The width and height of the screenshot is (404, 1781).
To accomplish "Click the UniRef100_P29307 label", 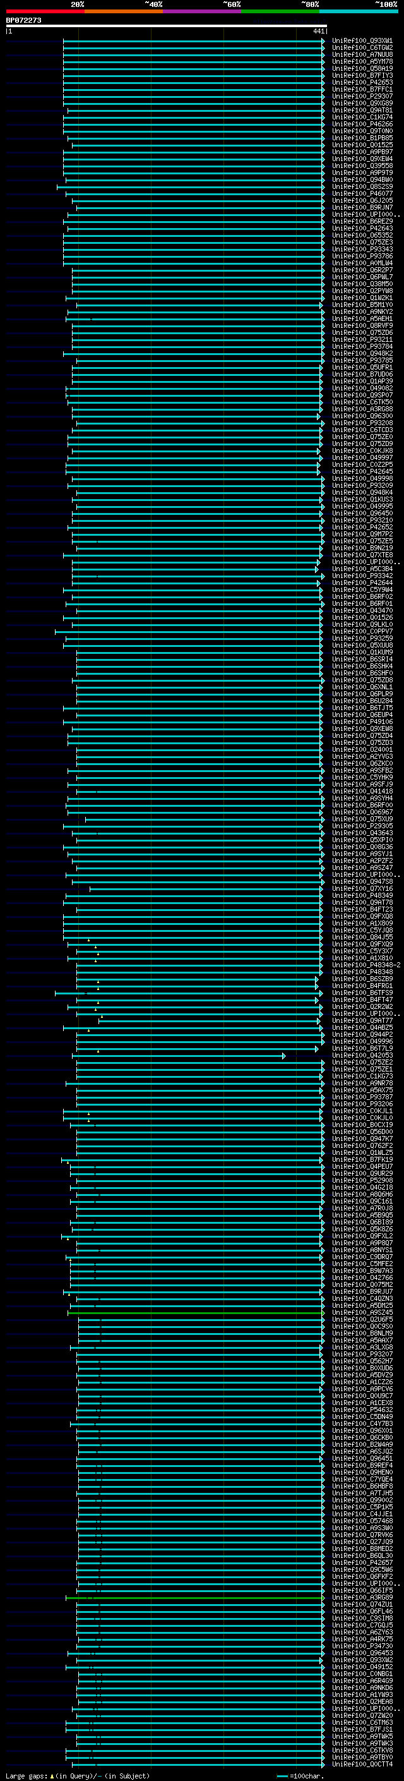I will 362,96.
